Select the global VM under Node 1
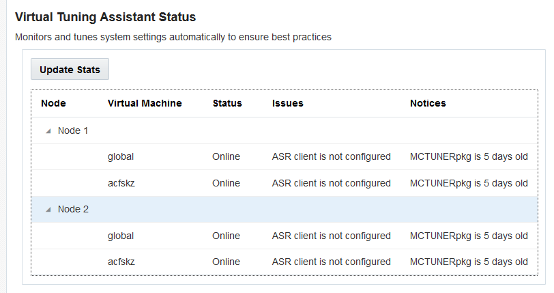Image resolution: width=554 pixels, height=293 pixels. click(x=121, y=156)
